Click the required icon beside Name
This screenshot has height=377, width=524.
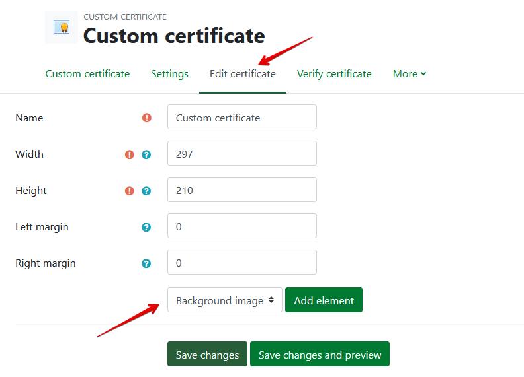tap(147, 118)
